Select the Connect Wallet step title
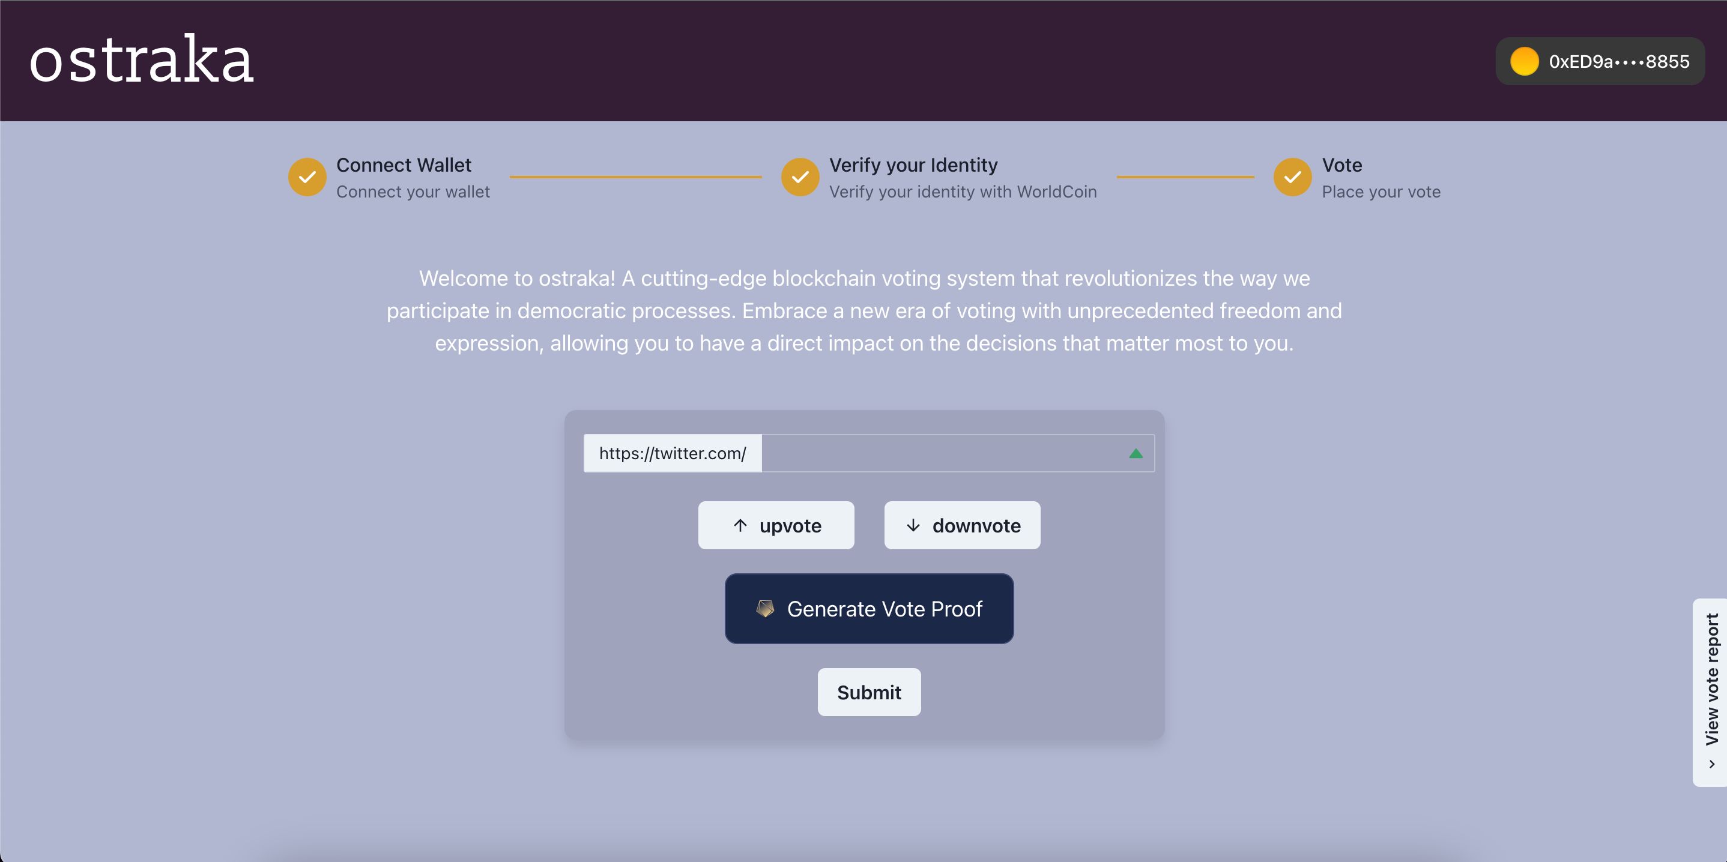1727x862 pixels. point(404,165)
